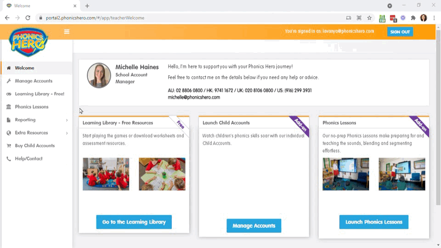Screen dimensions: 441x248
Task: Click the QR code icon in address bar
Action: (359, 18)
